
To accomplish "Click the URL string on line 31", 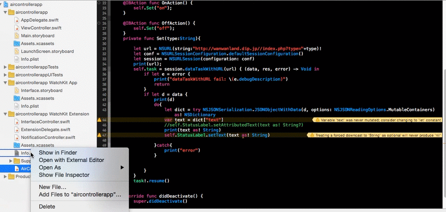I will pyautogui.click(x=248, y=49).
